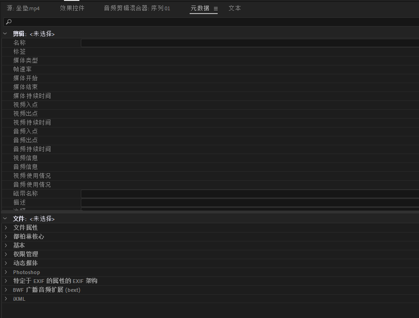Expand the EXIF 架构 group

coord(6,281)
